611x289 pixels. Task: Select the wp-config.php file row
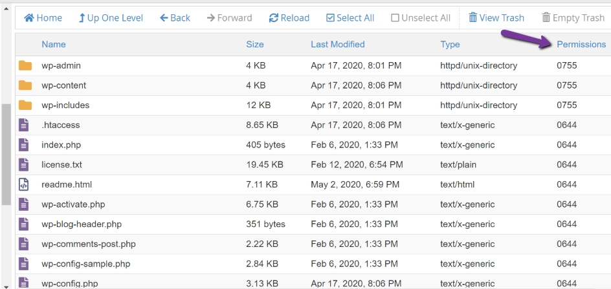tap(313, 283)
